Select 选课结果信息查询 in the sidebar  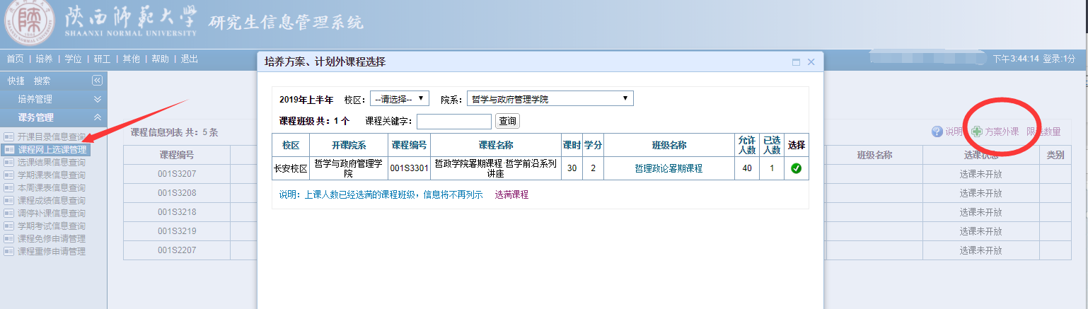click(x=51, y=162)
